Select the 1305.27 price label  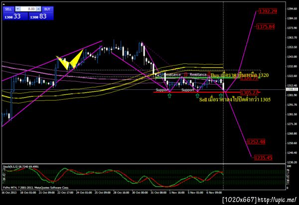(249, 93)
